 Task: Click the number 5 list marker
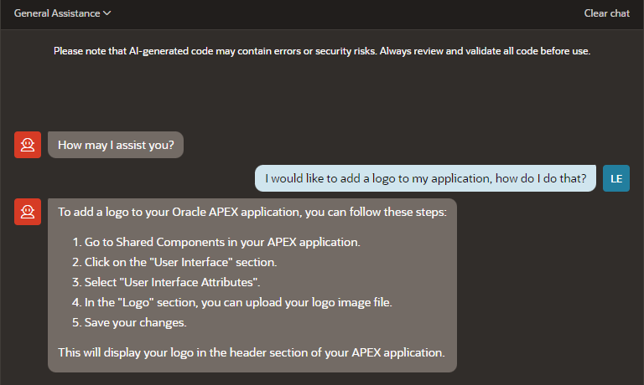click(x=75, y=321)
